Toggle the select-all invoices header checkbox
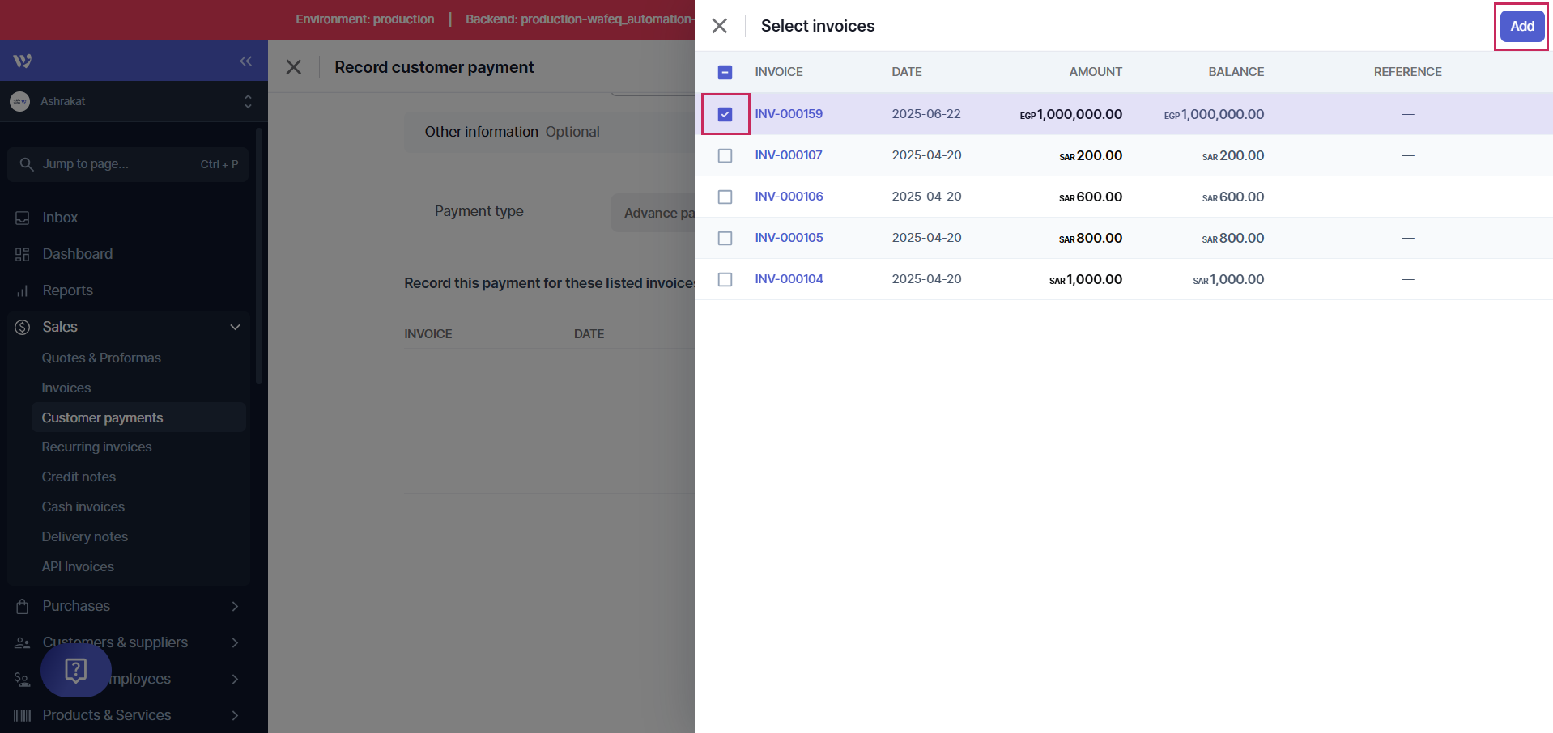Viewport: 1553px width, 733px height. tap(725, 72)
